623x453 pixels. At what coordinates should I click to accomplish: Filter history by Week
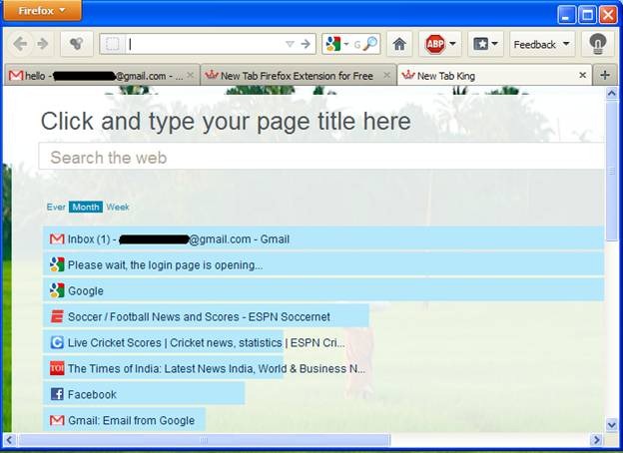click(118, 207)
